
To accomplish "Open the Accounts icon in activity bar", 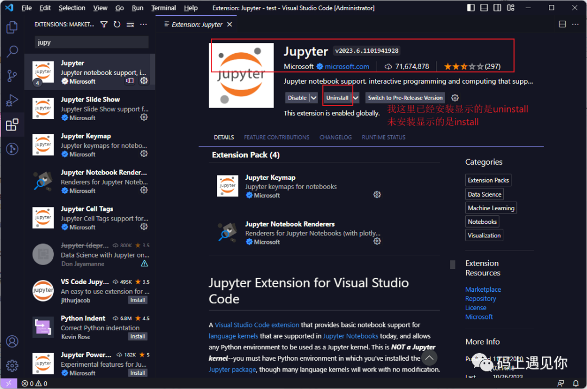I will click(x=12, y=342).
